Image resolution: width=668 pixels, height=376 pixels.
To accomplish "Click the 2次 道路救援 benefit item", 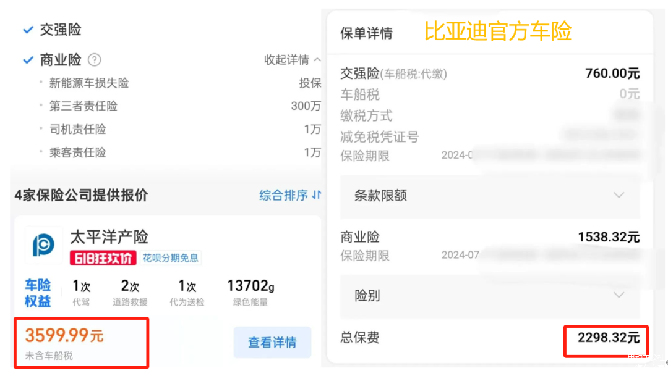I will (x=130, y=293).
